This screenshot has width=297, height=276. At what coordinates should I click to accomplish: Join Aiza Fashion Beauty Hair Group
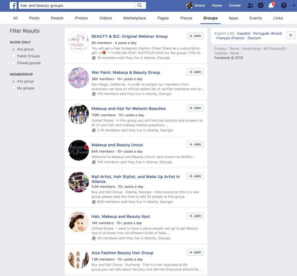[x=195, y=252]
